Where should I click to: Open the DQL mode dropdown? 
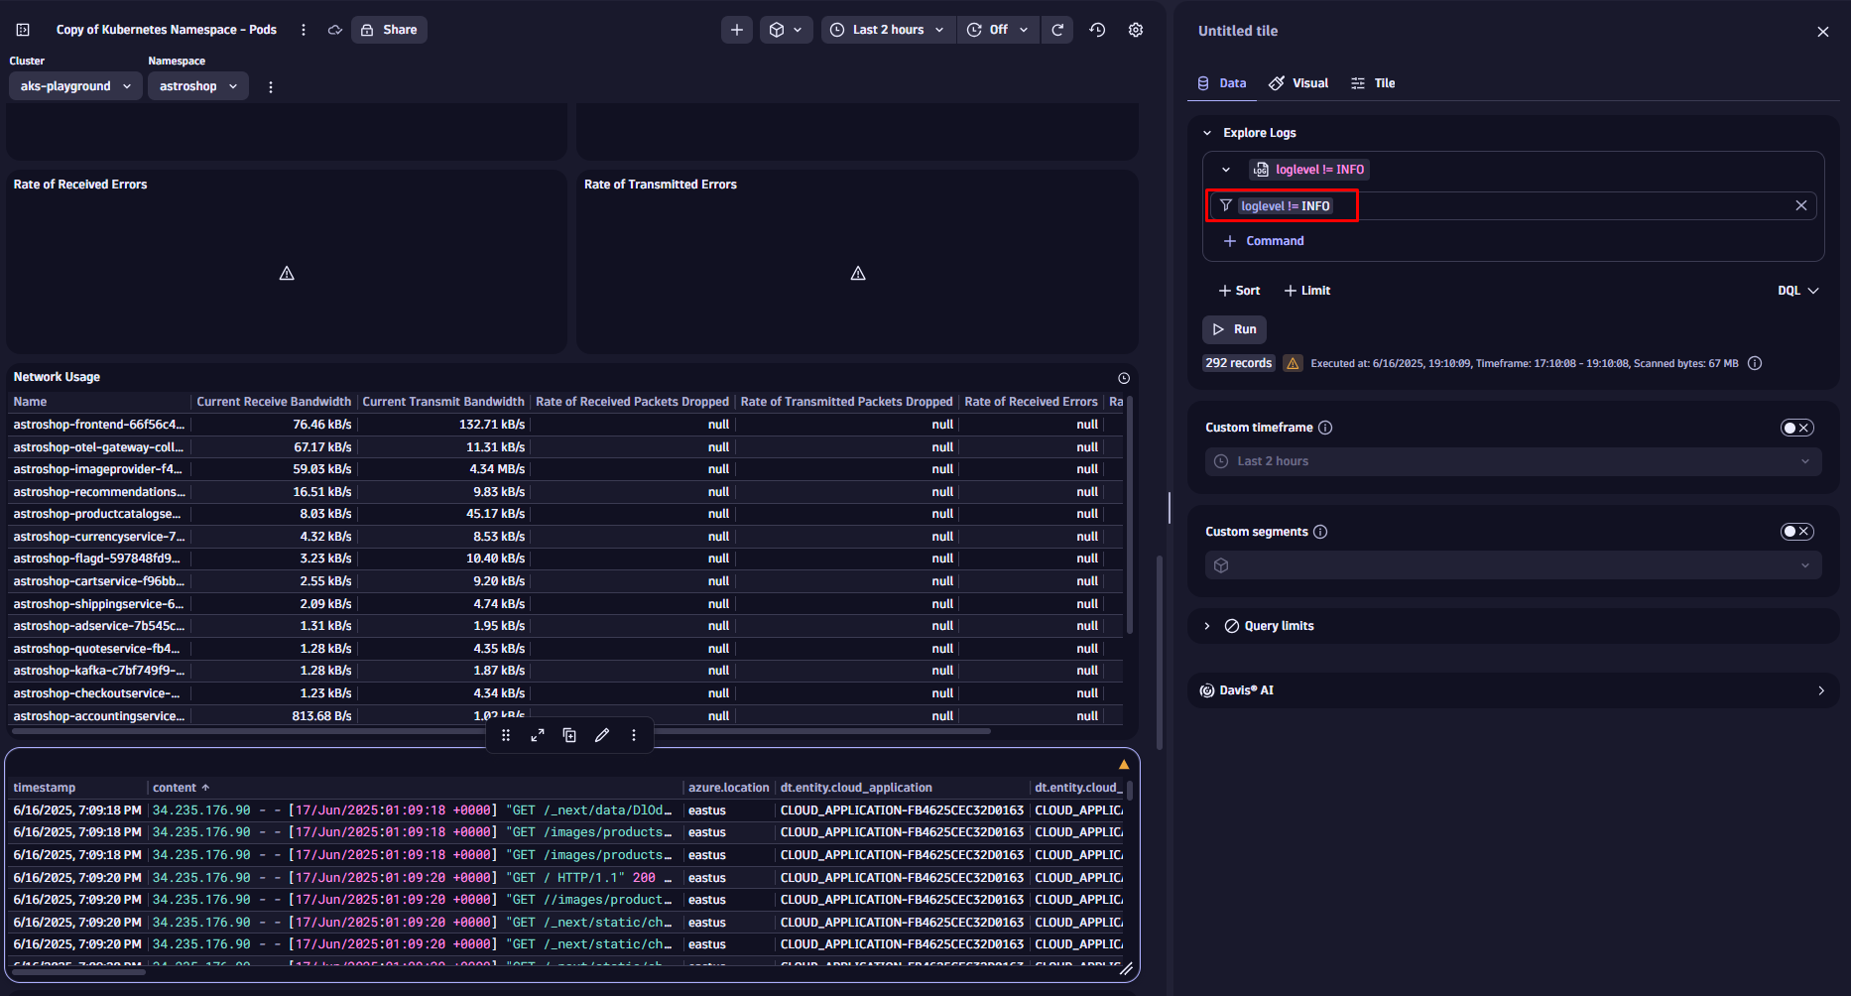click(1797, 290)
